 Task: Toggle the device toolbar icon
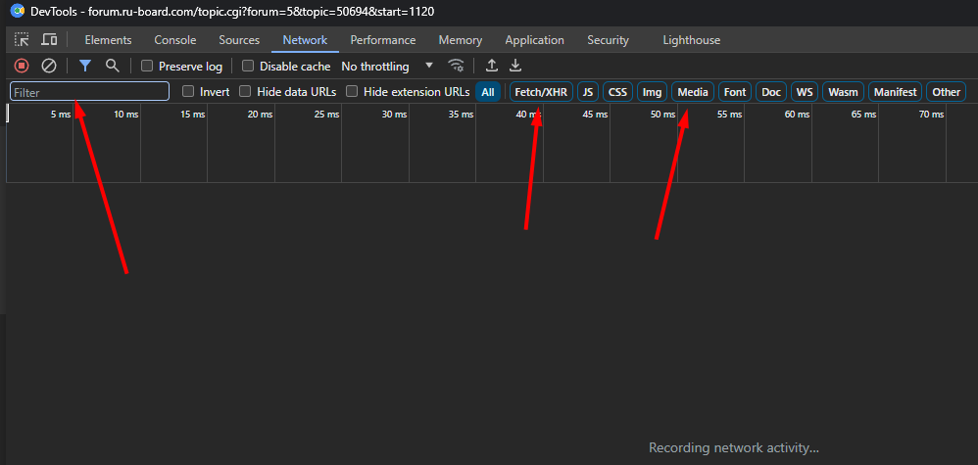[49, 40]
